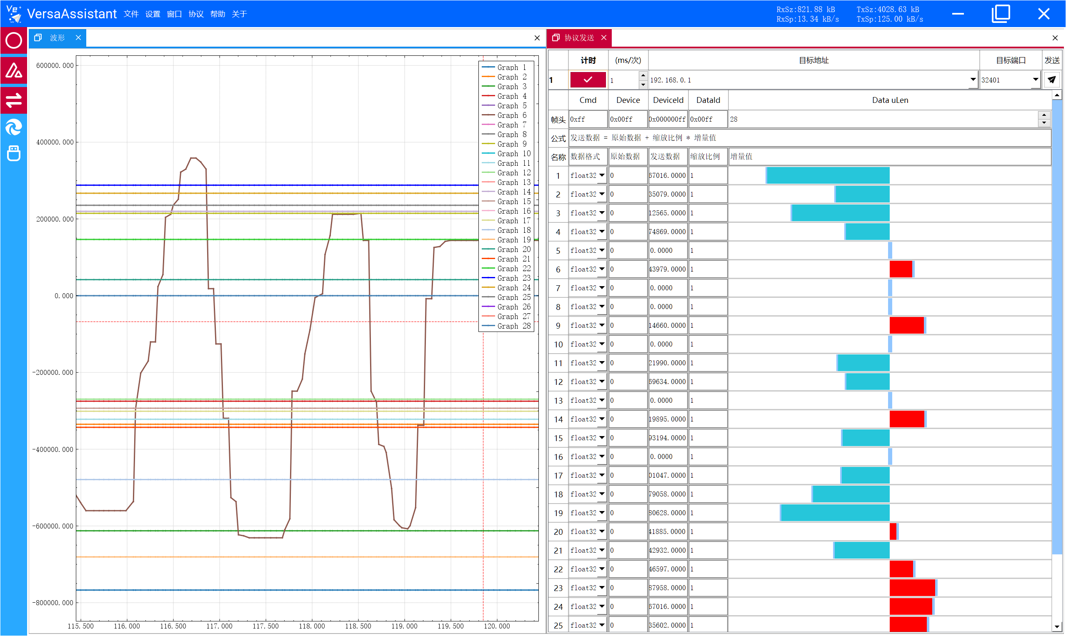Click the row 19 cyan increment slider
This screenshot has width=1066, height=636.
[890, 513]
